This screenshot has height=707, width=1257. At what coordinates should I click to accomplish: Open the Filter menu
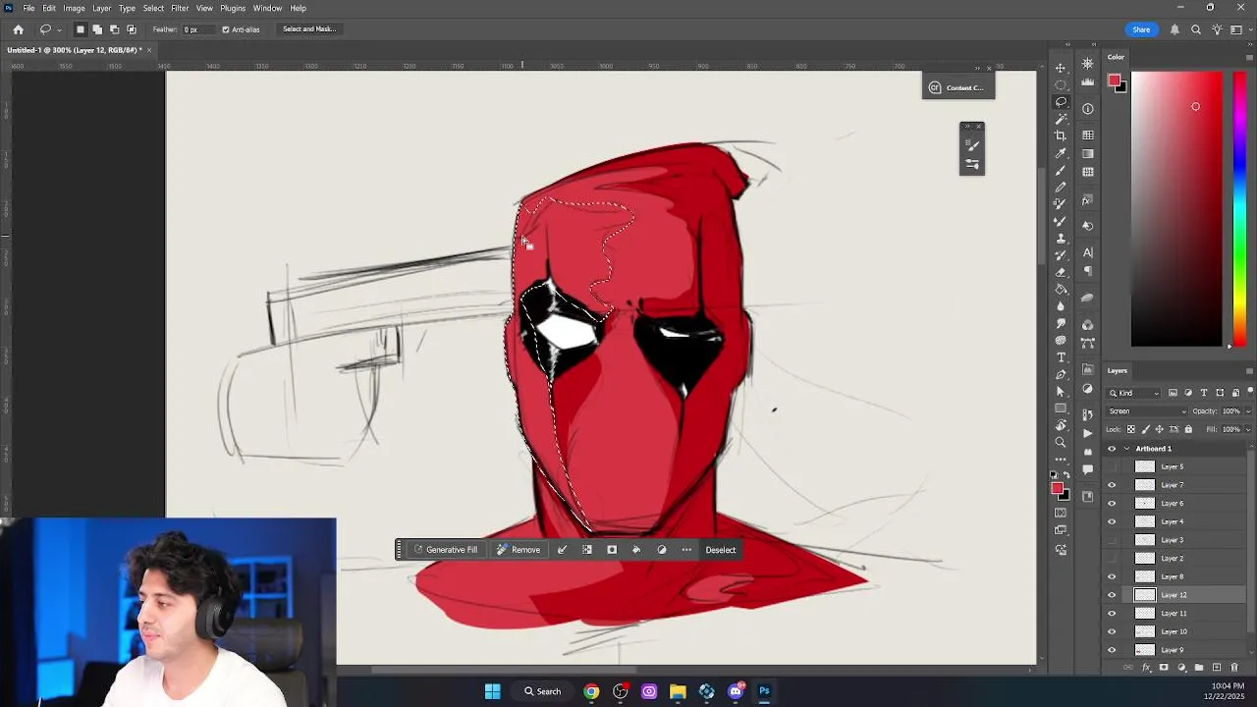[180, 8]
